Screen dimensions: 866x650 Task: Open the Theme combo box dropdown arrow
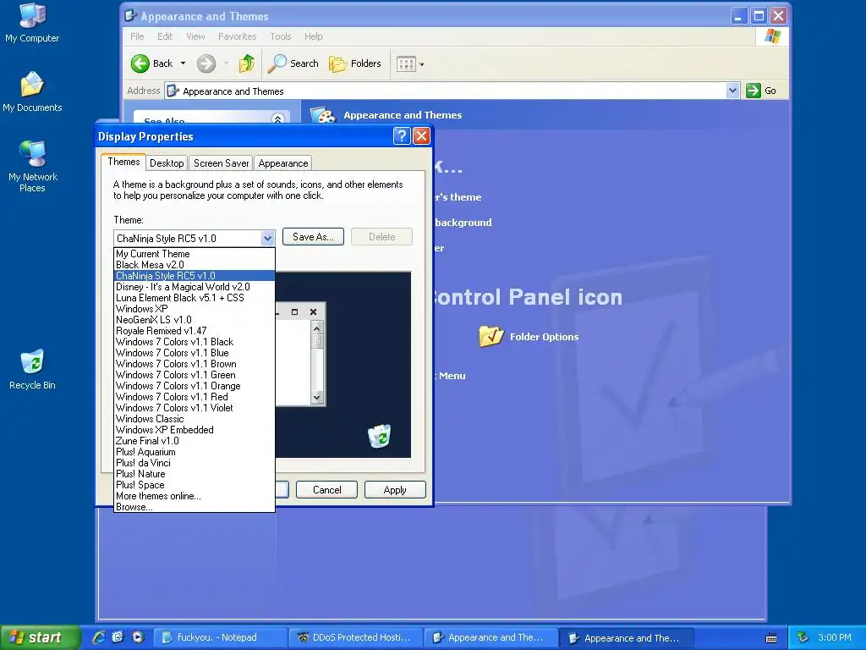tap(267, 238)
